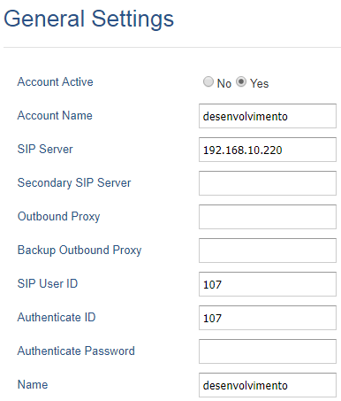The width and height of the screenshot is (341, 401).
Task: Focus the Backup Outbound Proxy field
Action: pyautogui.click(x=268, y=251)
